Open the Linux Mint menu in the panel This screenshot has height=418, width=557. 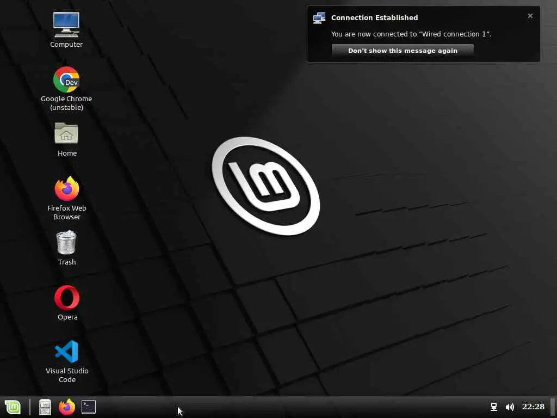click(x=13, y=407)
